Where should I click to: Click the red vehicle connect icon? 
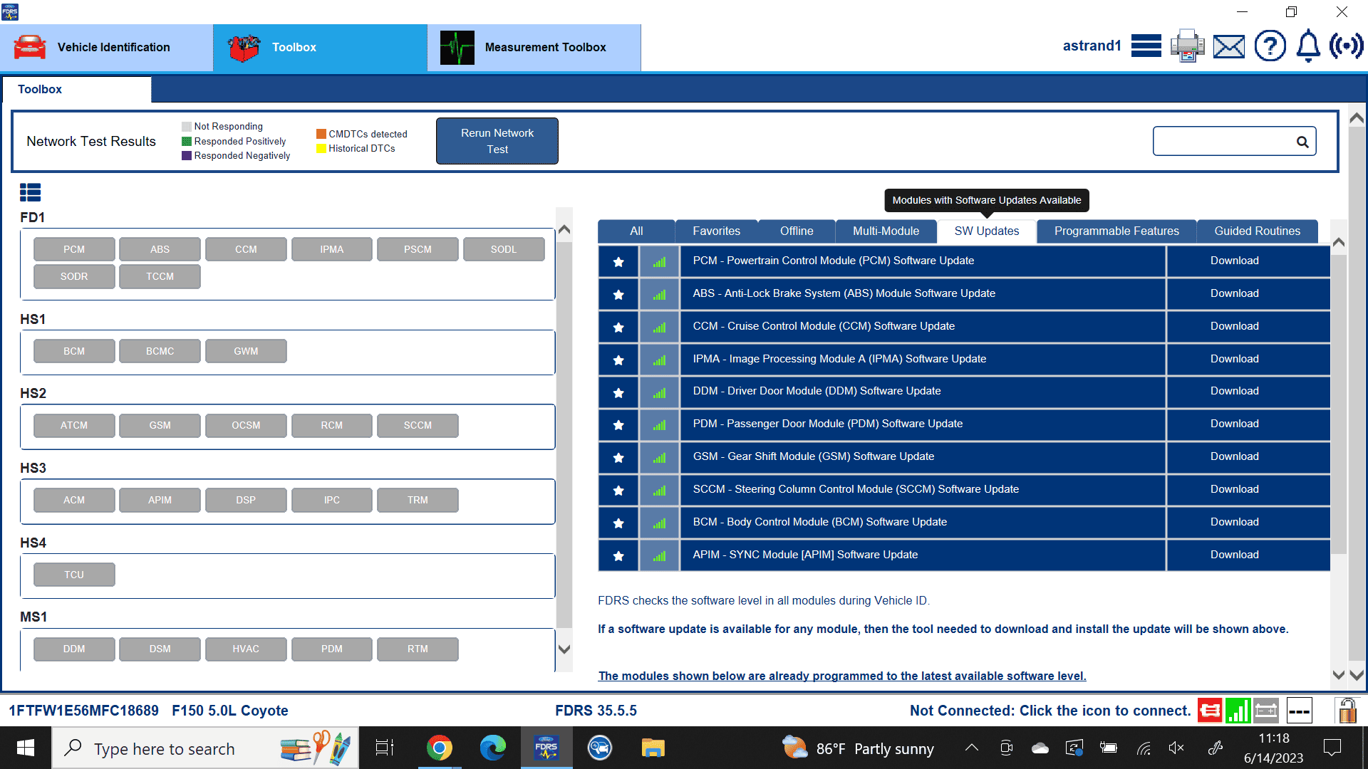tap(1209, 710)
